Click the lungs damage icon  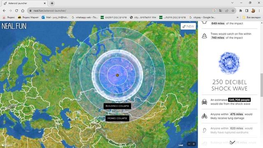[204, 116]
